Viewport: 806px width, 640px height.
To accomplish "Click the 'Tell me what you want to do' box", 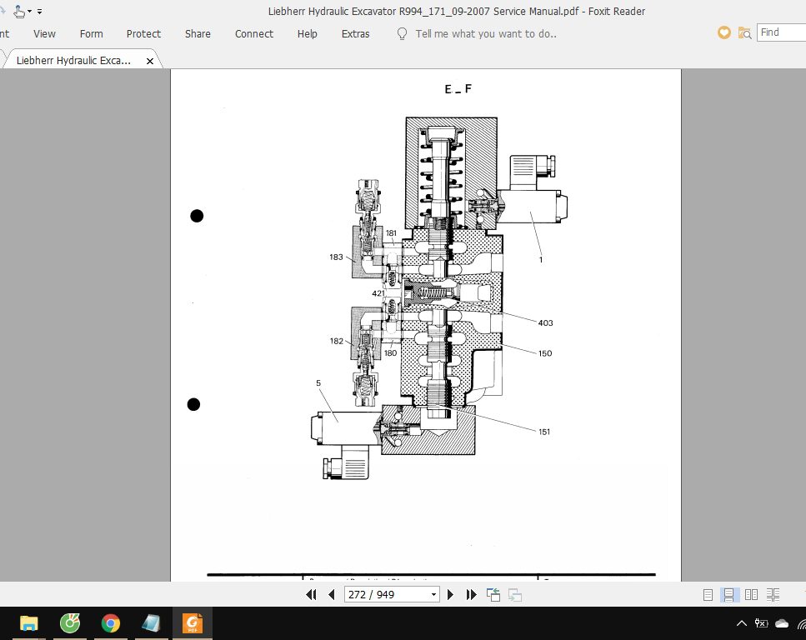I will point(485,33).
